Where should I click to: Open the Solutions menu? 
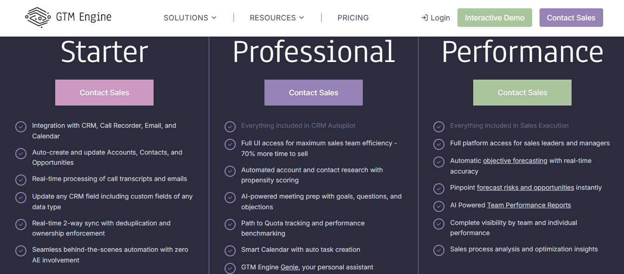pyautogui.click(x=190, y=18)
